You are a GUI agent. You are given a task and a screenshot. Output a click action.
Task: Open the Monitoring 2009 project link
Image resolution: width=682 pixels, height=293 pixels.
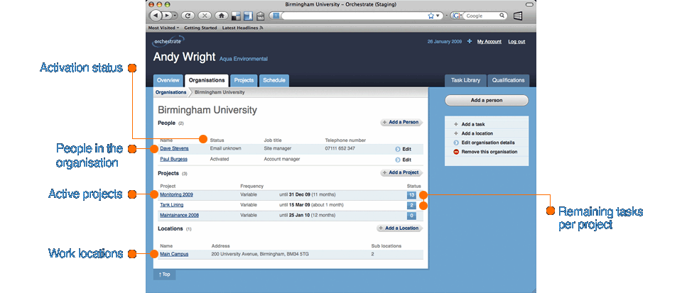coord(176,194)
